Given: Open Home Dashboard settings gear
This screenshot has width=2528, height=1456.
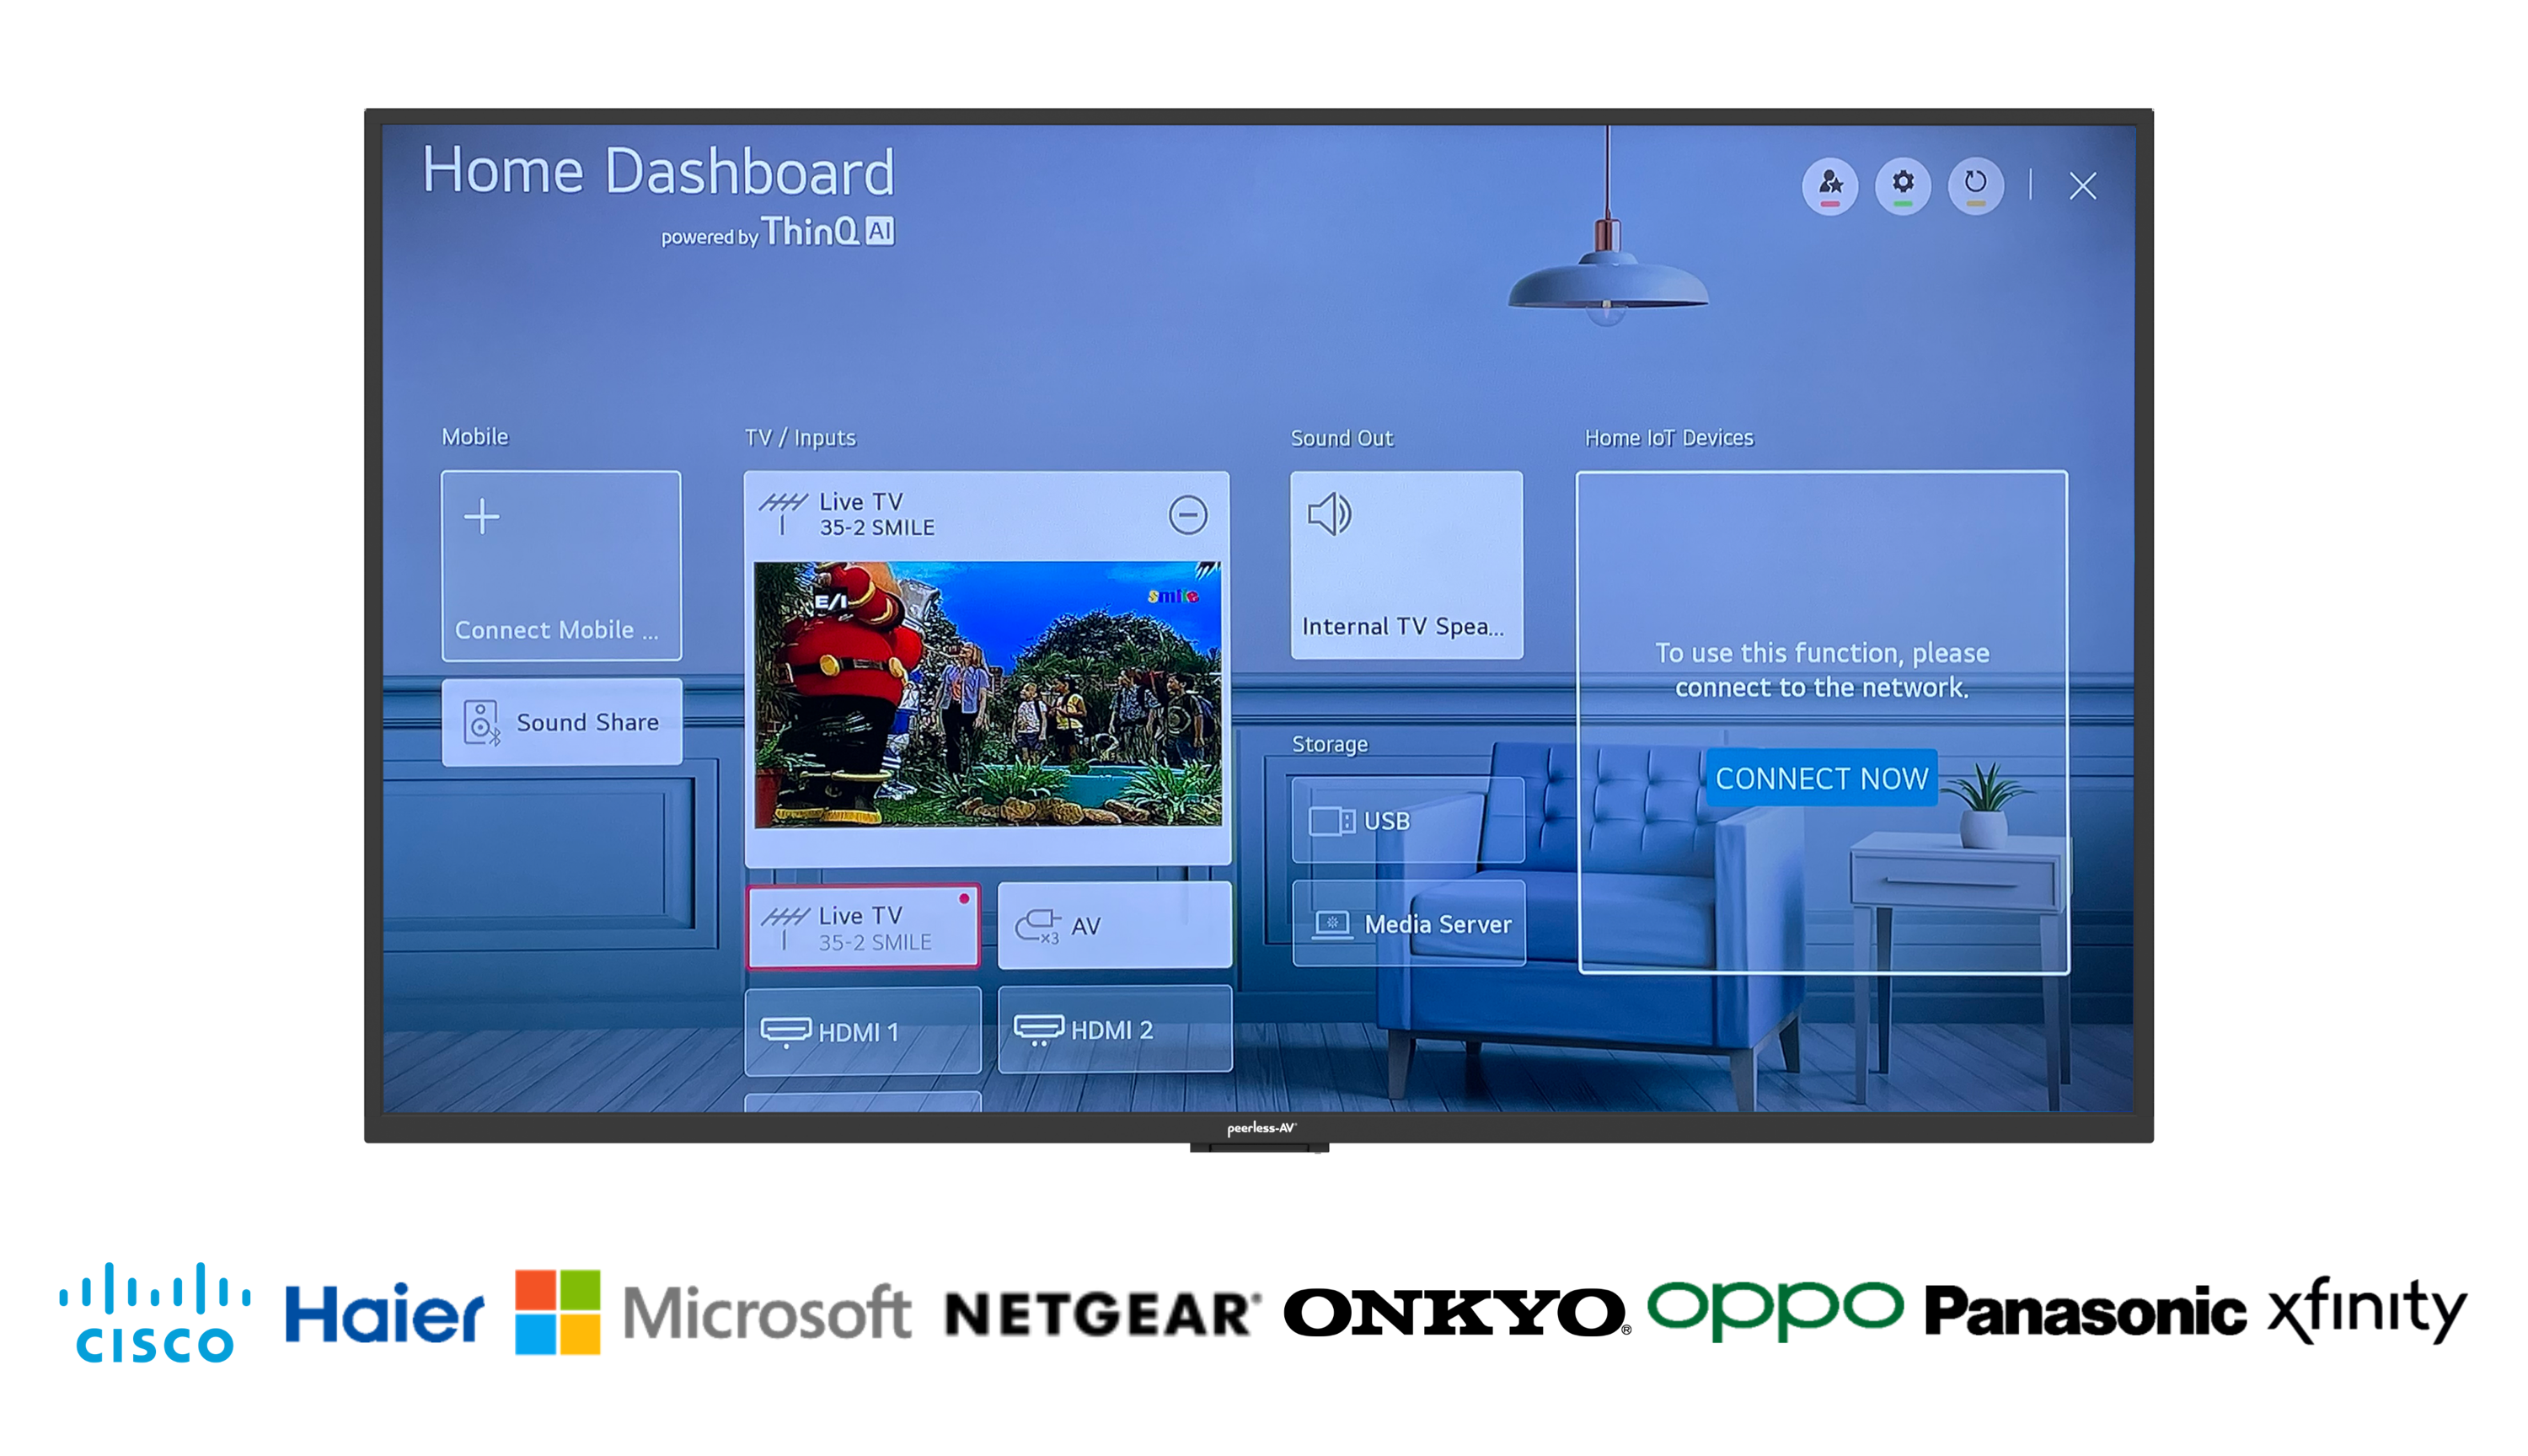Looking at the screenshot, I should [x=1903, y=185].
